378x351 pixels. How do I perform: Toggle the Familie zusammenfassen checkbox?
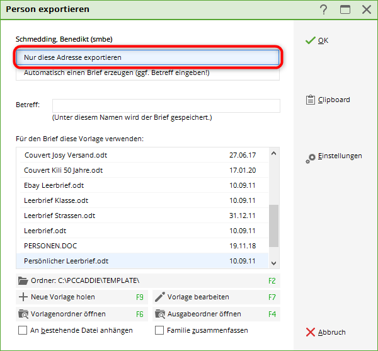(159, 330)
